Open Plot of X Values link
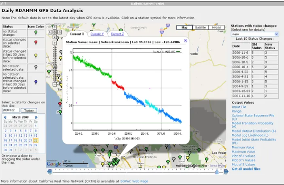Image resolution: width=284 pixels, height=185 pixels. click(244, 156)
